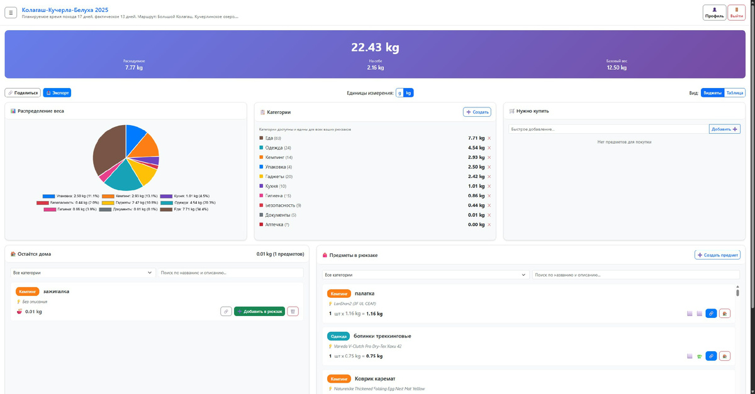Click the Базовый вес 12.50 kg value
Screen dimensions: 755x394
616,67
